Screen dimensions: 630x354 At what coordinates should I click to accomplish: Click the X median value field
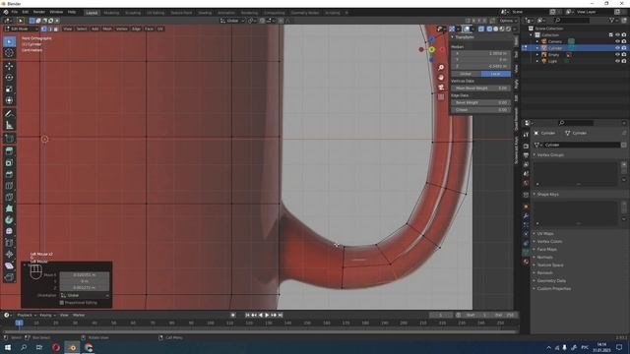pos(481,53)
